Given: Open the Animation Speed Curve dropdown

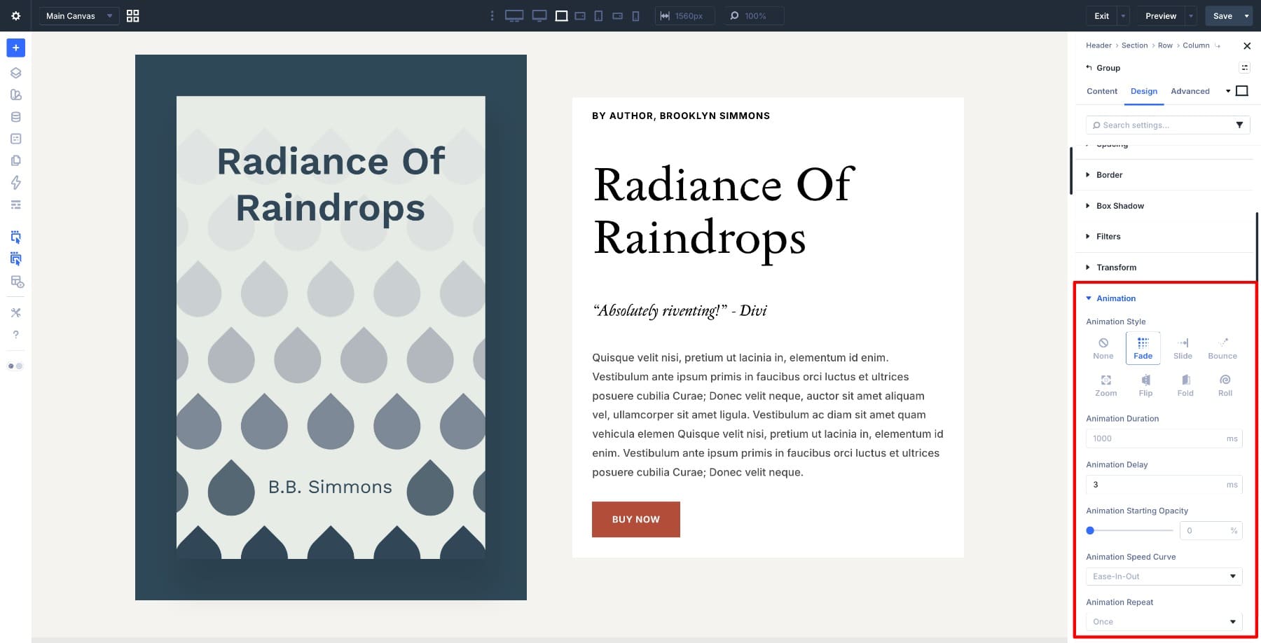Looking at the screenshot, I should tap(1163, 576).
